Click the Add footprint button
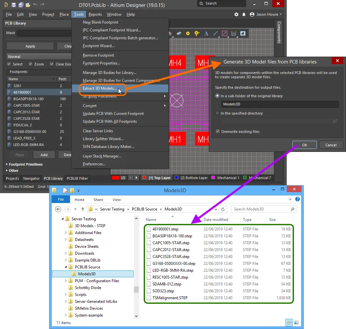346x329 pixels. [x=44, y=155]
